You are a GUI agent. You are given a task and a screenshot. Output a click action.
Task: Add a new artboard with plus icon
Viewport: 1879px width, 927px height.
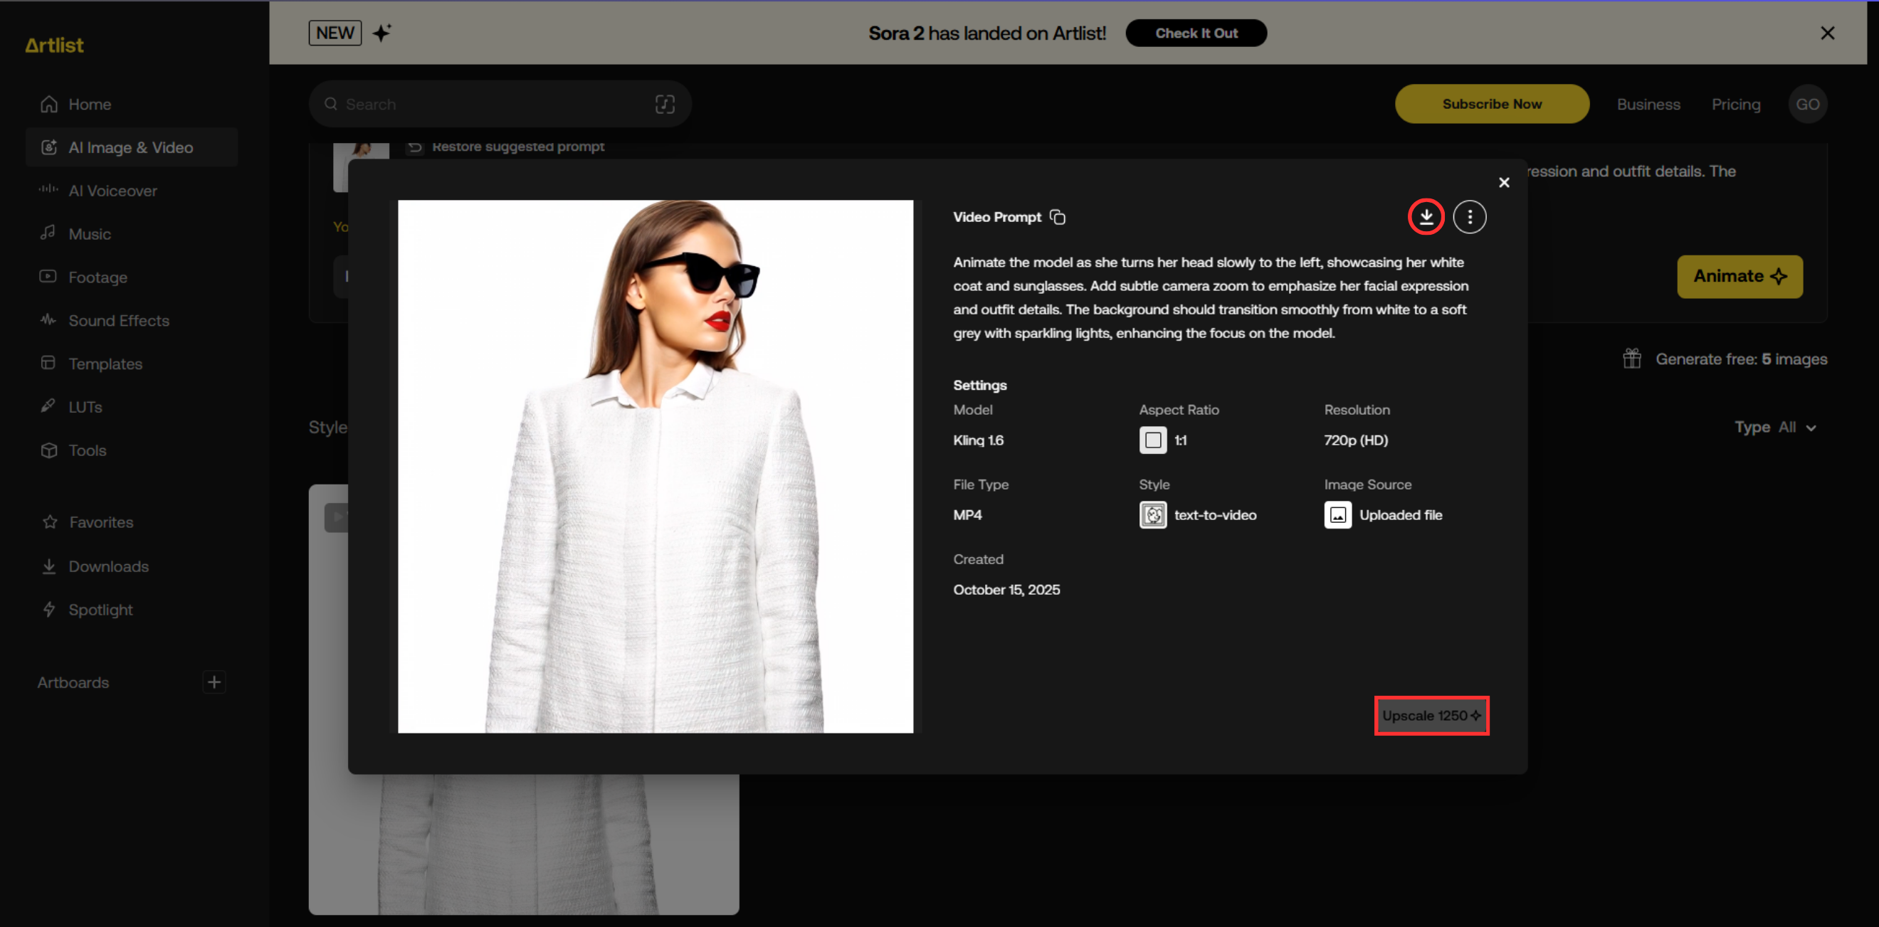214,682
